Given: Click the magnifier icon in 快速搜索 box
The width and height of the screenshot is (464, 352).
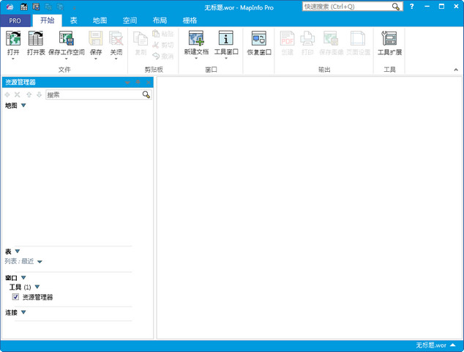Looking at the screenshot, I should (x=397, y=7).
